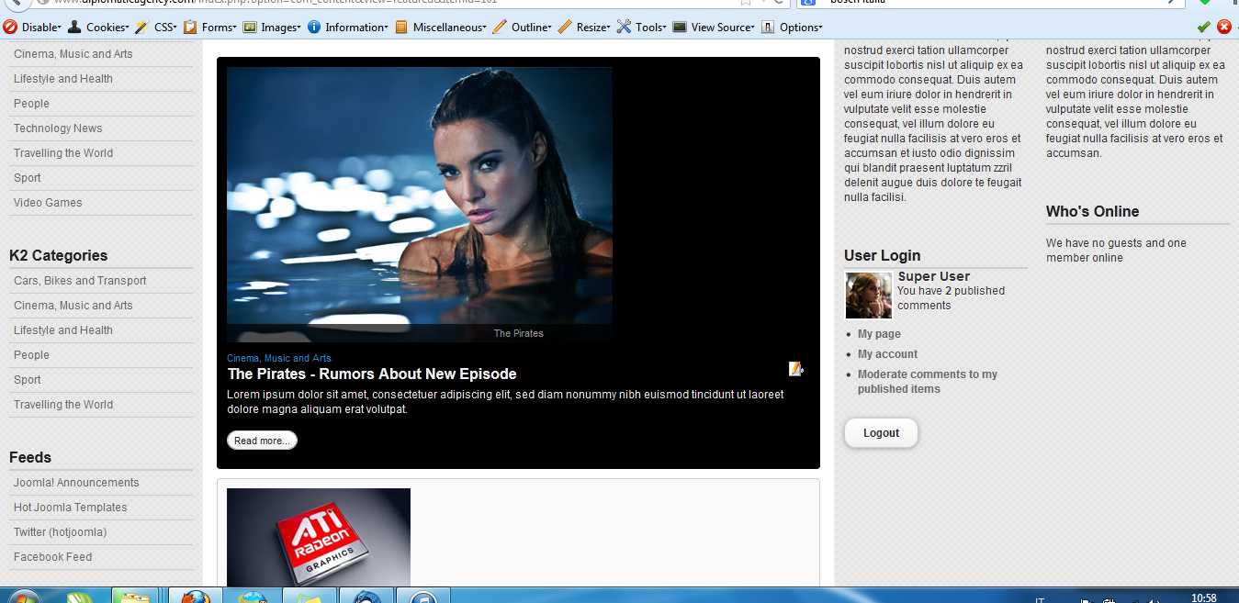Click the Twitter (hotjoomla) feed link
The image size is (1239, 603).
click(61, 532)
